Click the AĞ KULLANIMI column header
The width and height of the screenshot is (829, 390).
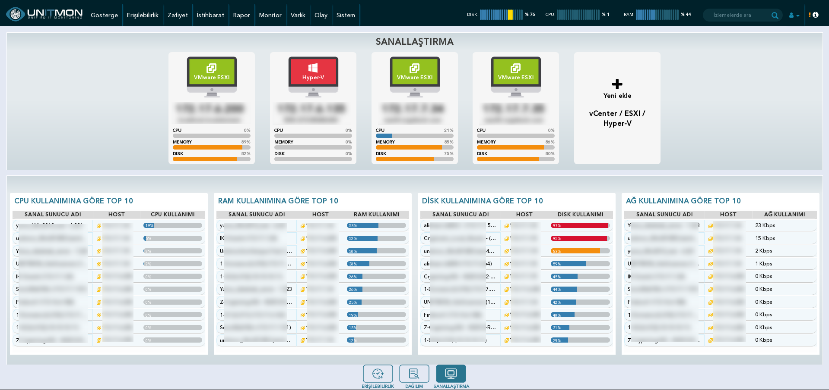pyautogui.click(x=784, y=214)
